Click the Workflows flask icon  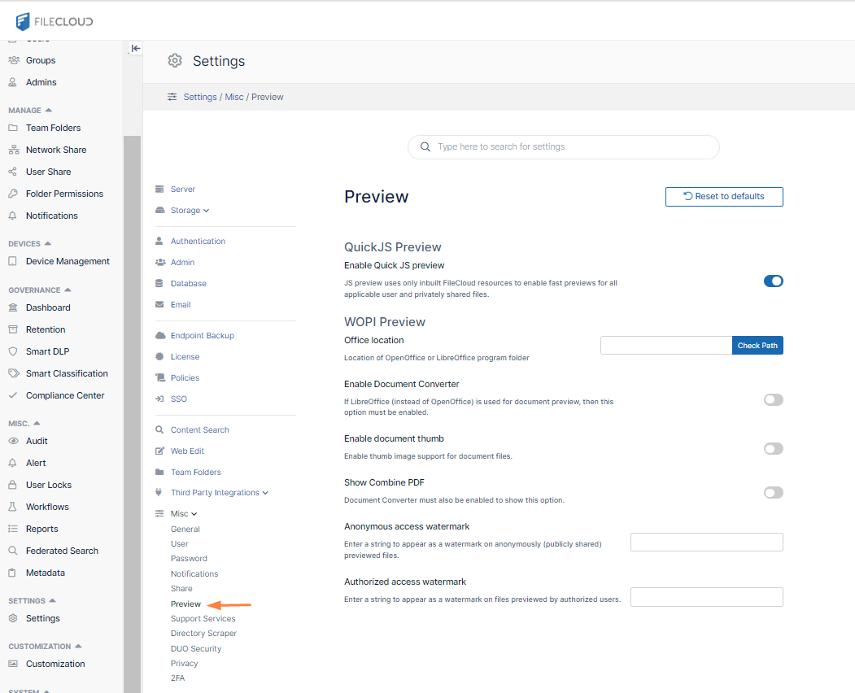tap(12, 507)
